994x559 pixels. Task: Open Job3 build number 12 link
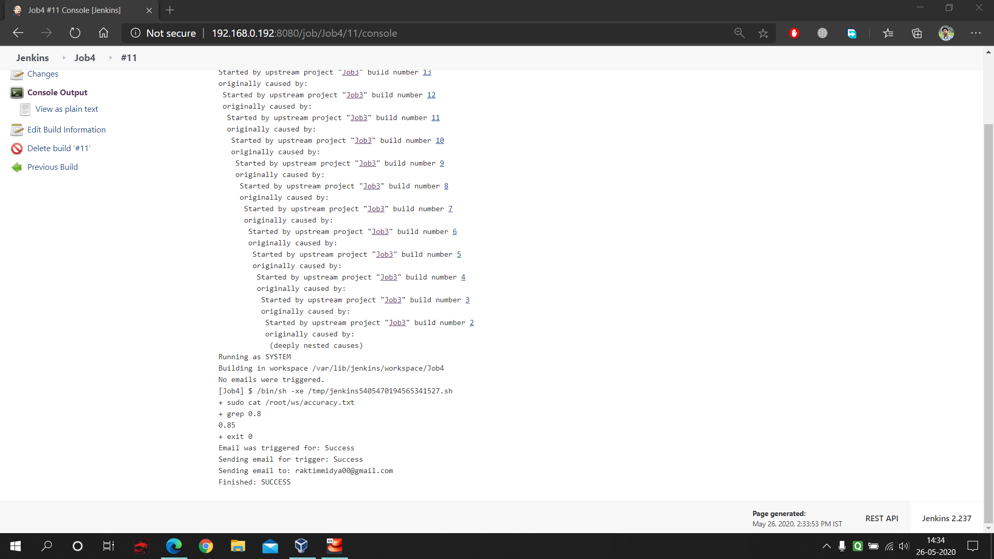click(x=431, y=95)
